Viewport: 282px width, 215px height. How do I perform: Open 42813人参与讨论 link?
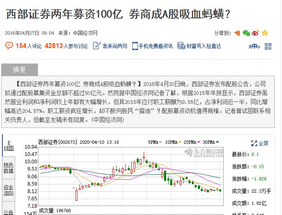coord(66,46)
